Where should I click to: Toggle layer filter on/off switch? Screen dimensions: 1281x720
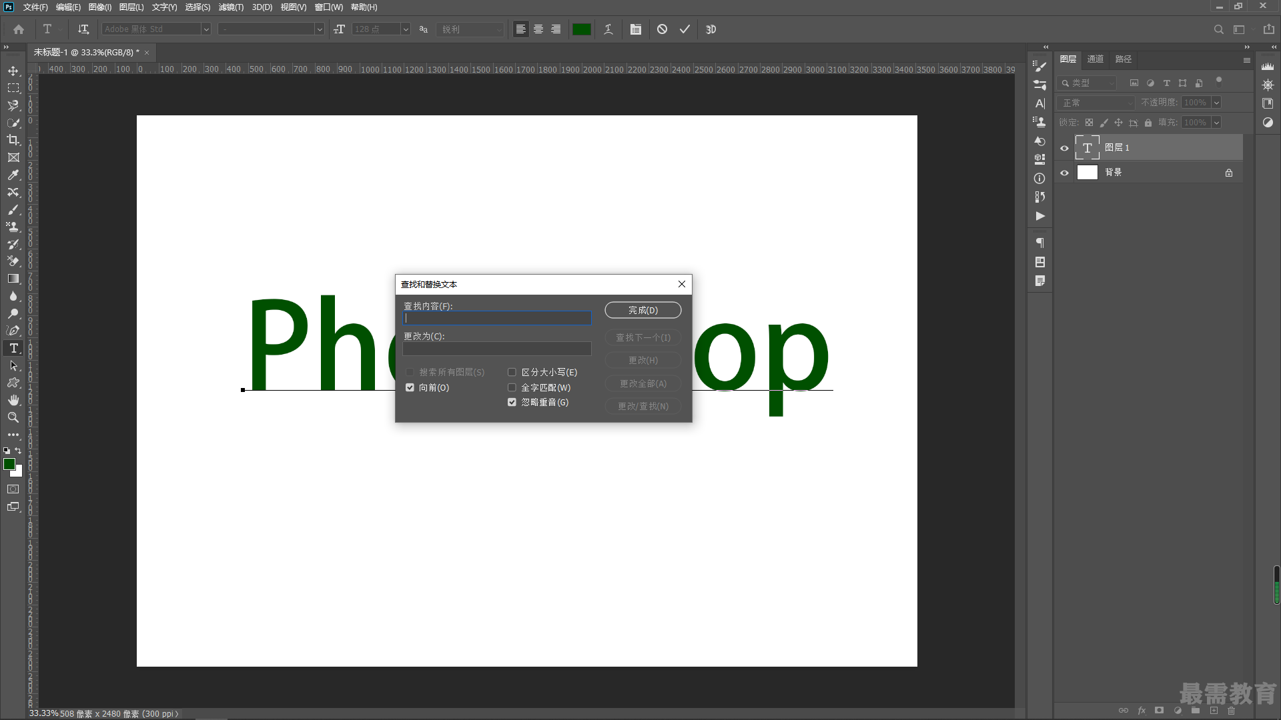[1219, 81]
